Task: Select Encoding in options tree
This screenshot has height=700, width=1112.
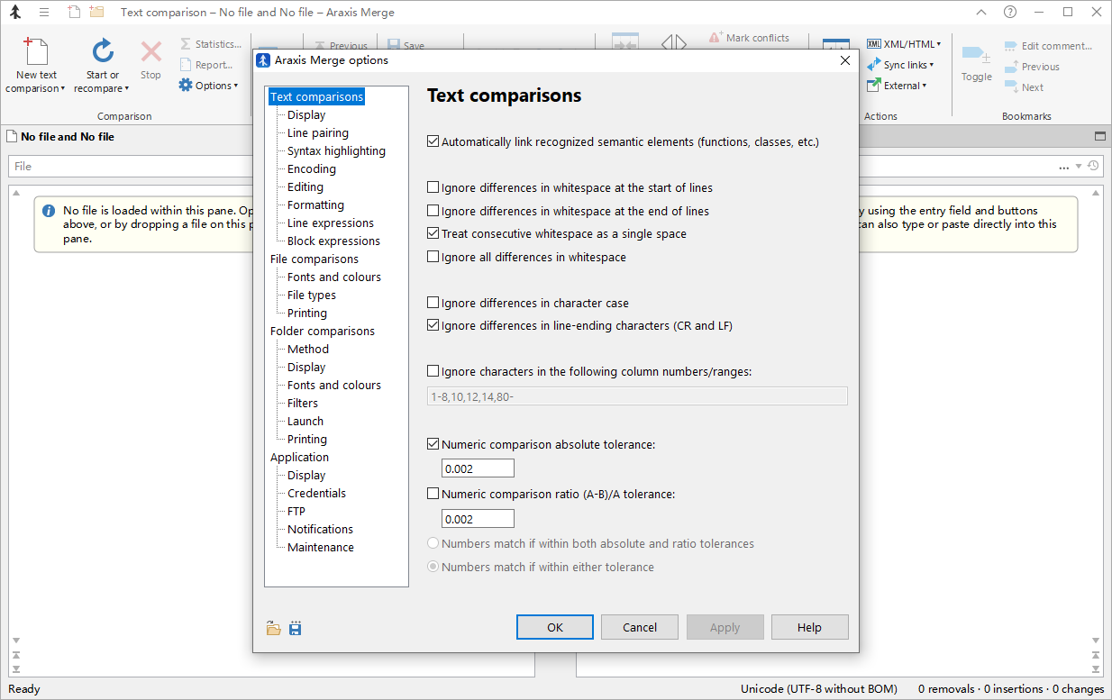Action: (312, 168)
